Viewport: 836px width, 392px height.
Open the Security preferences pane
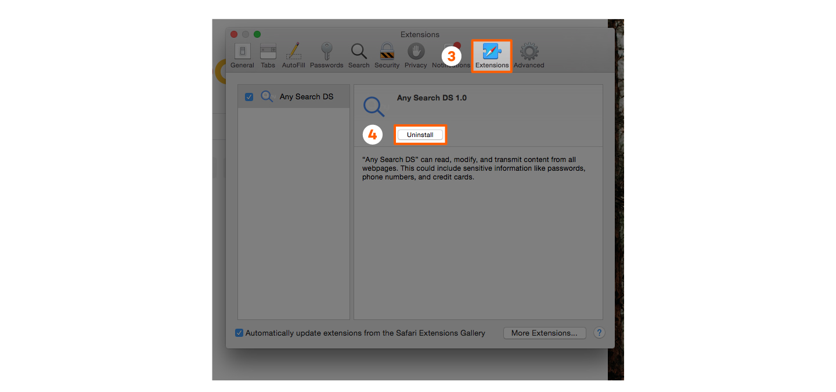point(387,56)
